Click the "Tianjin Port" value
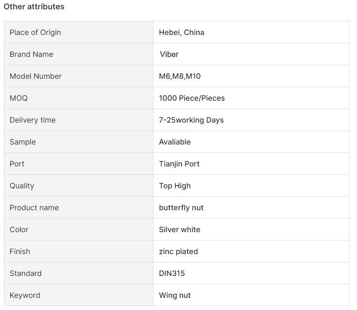Screen dimensions: 357x310 click(x=179, y=164)
